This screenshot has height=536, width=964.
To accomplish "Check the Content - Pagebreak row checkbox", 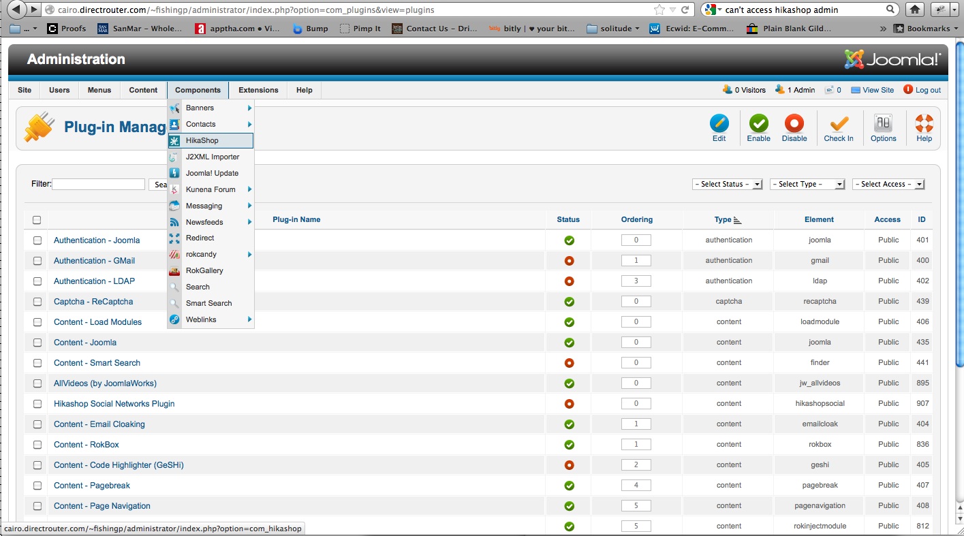I will tap(37, 486).
